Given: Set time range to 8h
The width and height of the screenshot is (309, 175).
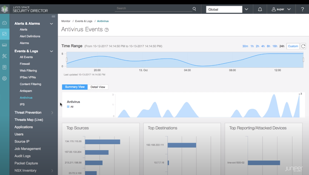Looking at the screenshot, I should 268,46.
